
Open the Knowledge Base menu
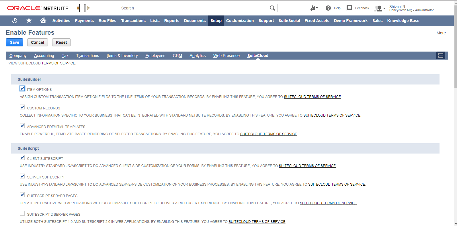[403, 21]
